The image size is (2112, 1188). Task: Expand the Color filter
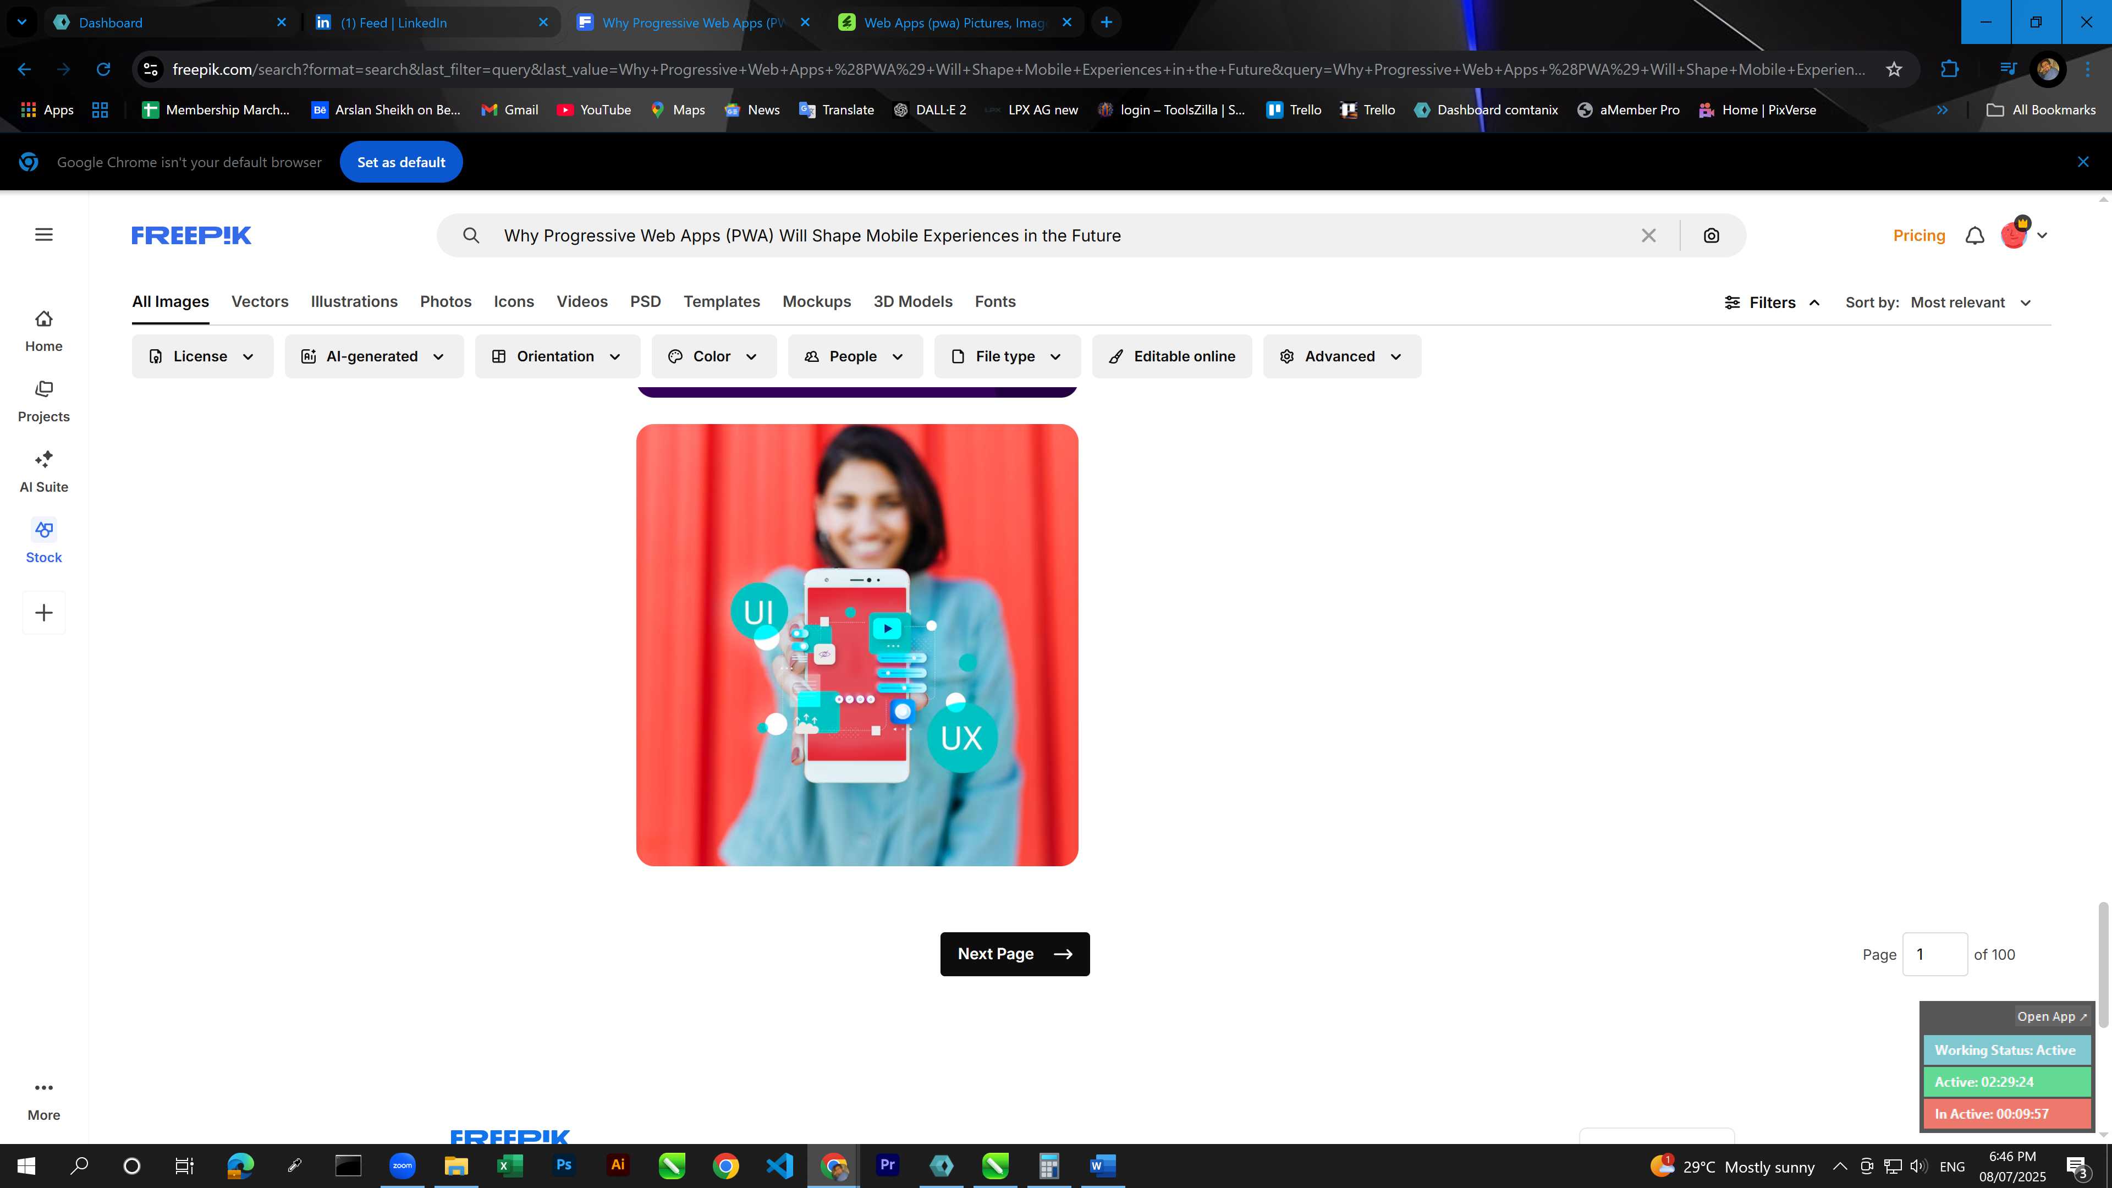[714, 356]
